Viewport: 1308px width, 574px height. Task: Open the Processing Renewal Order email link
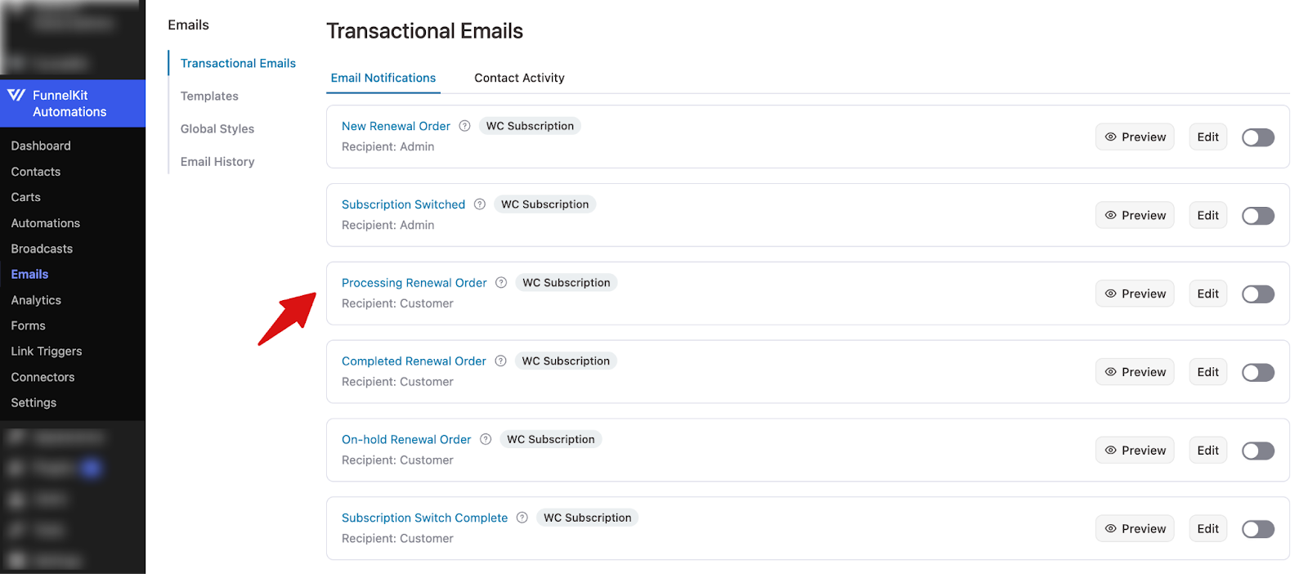pos(414,282)
